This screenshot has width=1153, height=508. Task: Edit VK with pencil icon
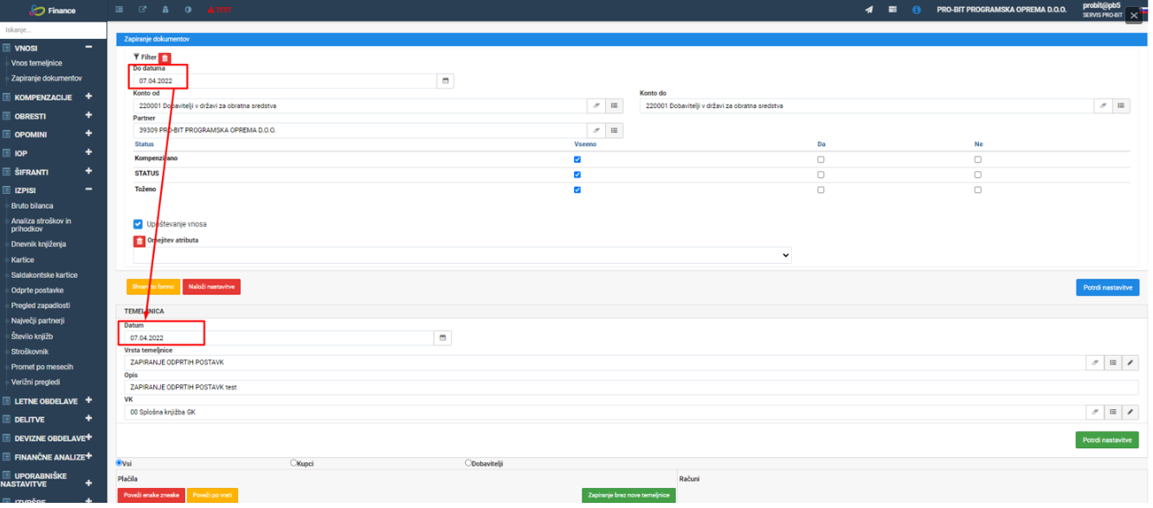[1130, 412]
